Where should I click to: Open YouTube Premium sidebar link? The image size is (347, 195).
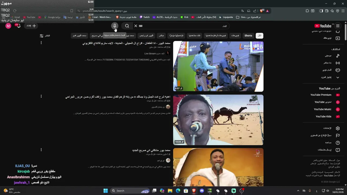pos(325,95)
